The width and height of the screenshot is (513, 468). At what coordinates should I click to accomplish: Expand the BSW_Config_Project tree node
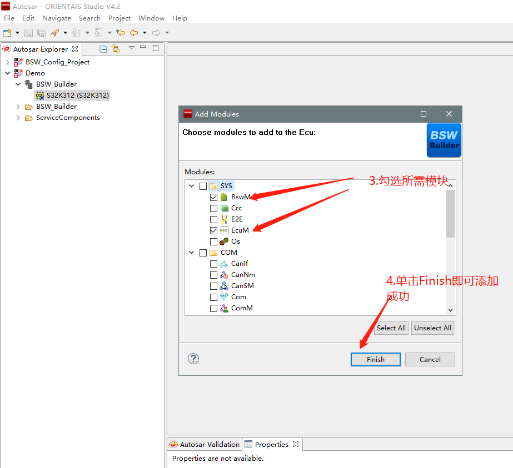[7, 62]
